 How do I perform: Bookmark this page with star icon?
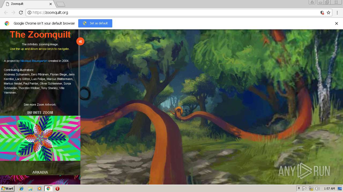click(x=329, y=13)
